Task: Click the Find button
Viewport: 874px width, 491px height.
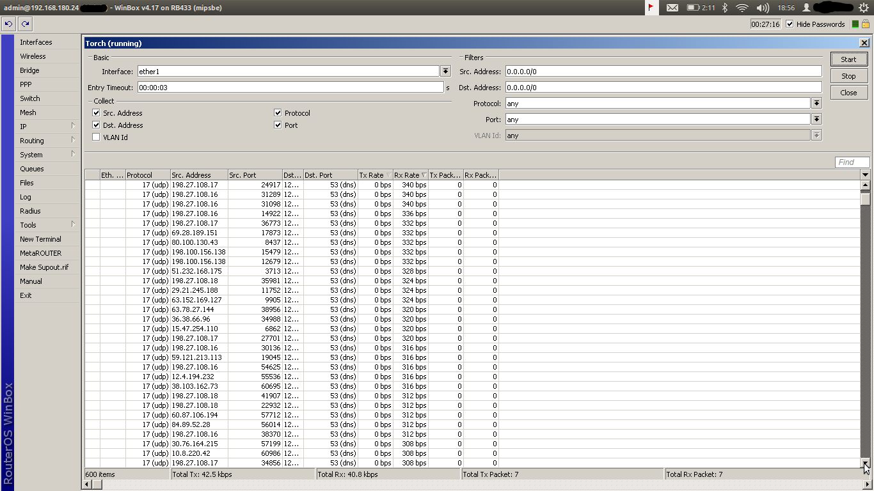Action: coord(852,162)
